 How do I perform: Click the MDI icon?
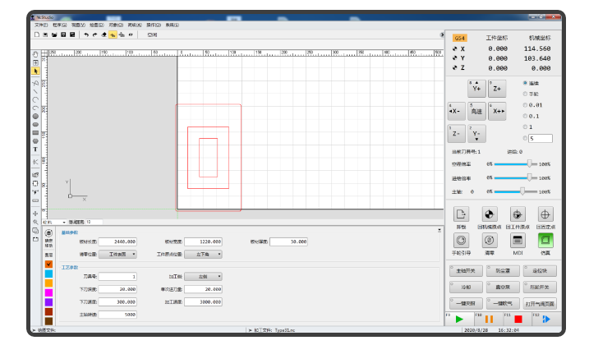click(x=517, y=240)
